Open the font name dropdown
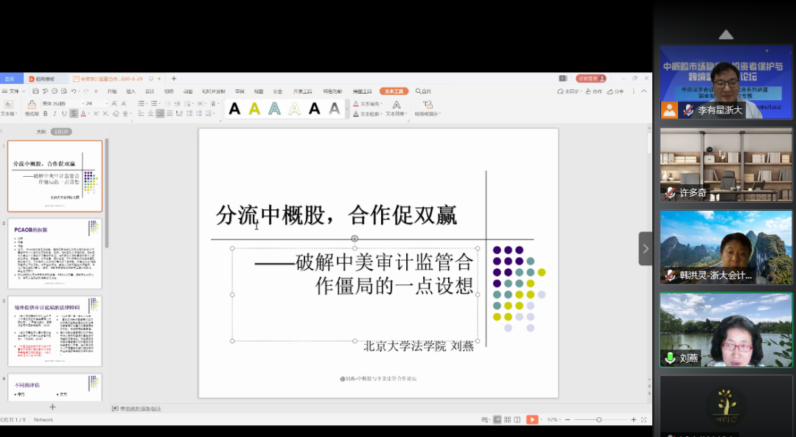Screen dimensions: 796x437 pyautogui.click(x=83, y=104)
